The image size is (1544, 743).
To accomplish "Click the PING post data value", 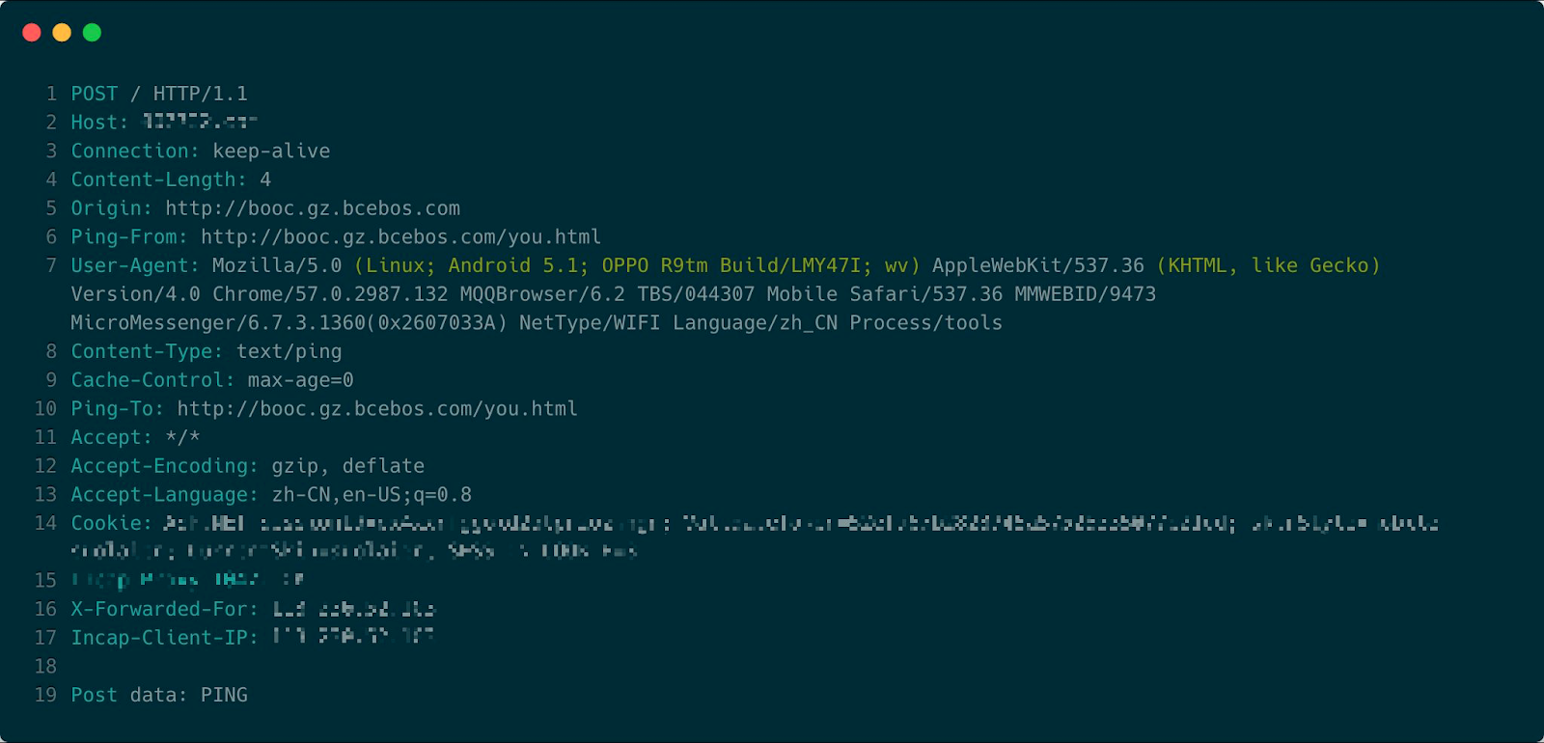I will click(224, 696).
